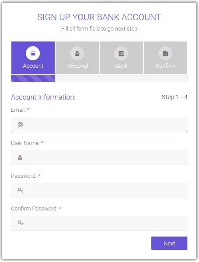Click the Account Information heading
This screenshot has width=199, height=262.
pyautogui.click(x=43, y=97)
